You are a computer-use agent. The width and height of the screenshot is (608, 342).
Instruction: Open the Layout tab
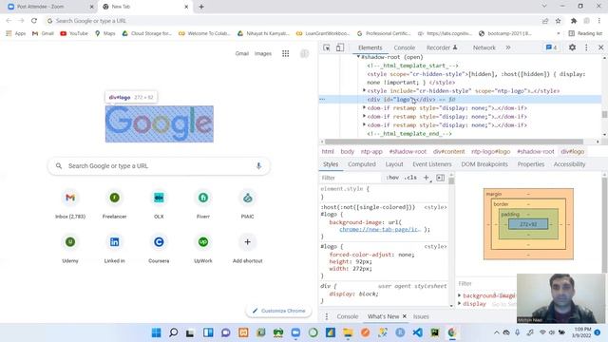[394, 164]
